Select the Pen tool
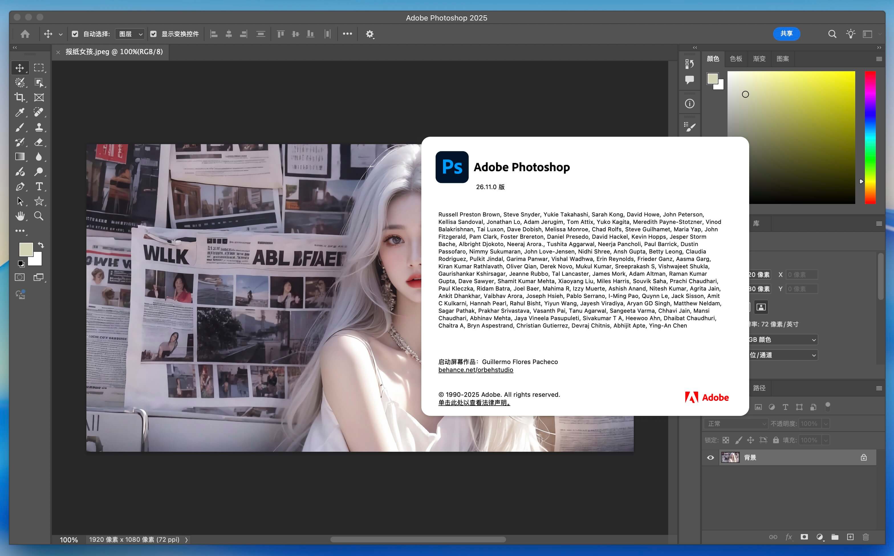Viewport: 894px width, 556px height. click(19, 187)
